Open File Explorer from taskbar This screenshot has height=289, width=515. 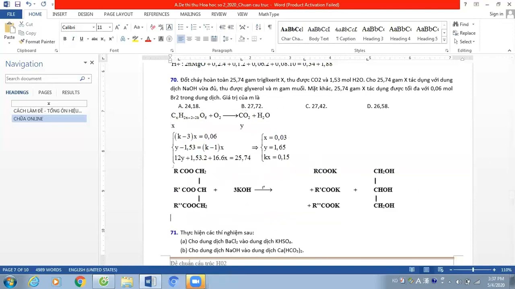(127, 282)
